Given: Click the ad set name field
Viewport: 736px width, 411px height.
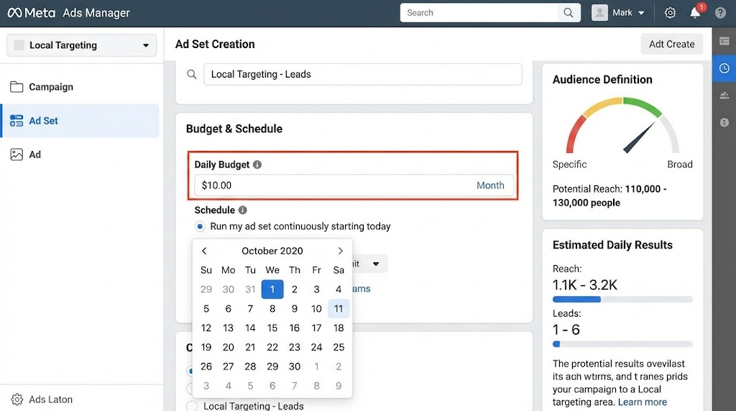Looking at the screenshot, I should pyautogui.click(x=362, y=74).
